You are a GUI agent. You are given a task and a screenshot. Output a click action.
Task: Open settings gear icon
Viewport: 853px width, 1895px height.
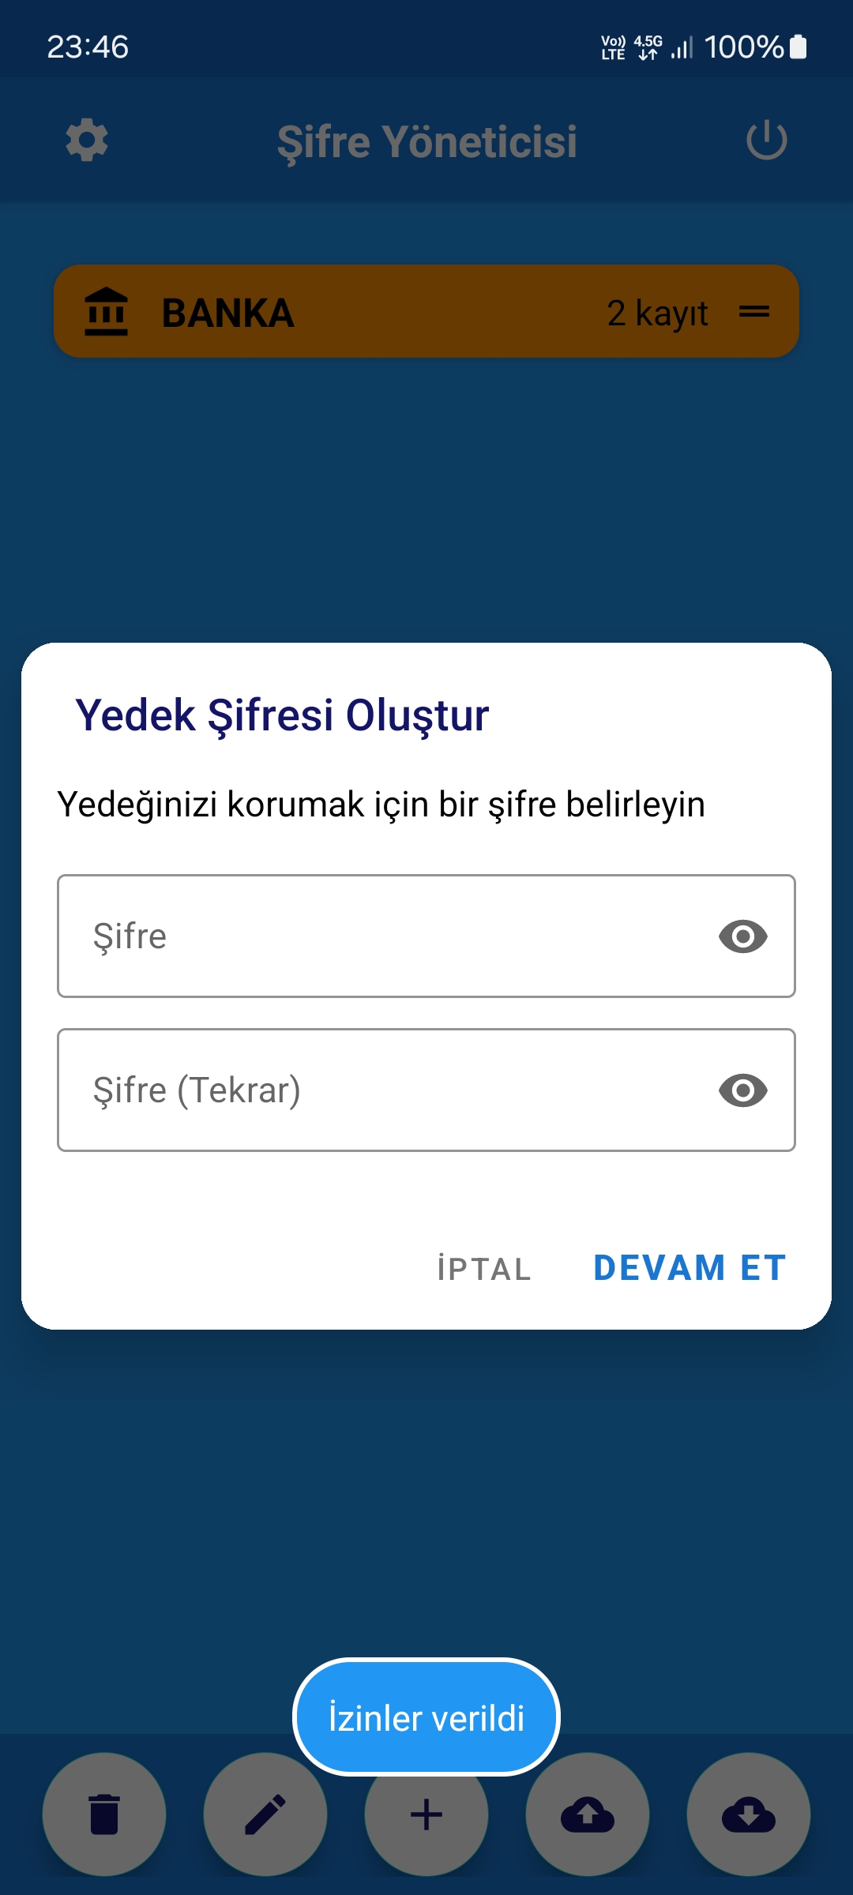click(87, 141)
